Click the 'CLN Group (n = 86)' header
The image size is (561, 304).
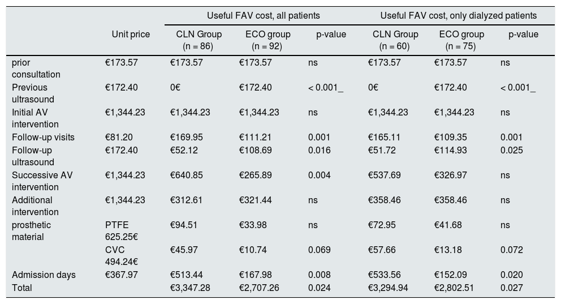(198, 40)
